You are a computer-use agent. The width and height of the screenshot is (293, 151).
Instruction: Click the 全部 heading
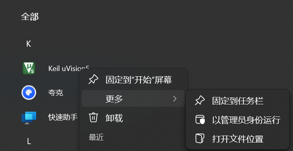pos(30,17)
